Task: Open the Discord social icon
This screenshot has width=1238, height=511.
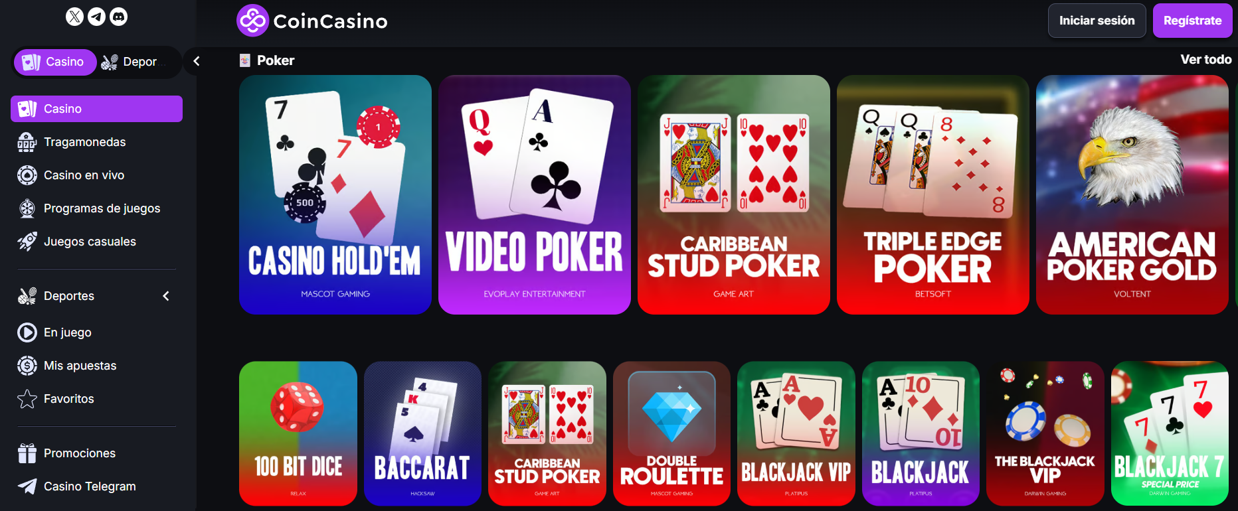Action: 119,17
